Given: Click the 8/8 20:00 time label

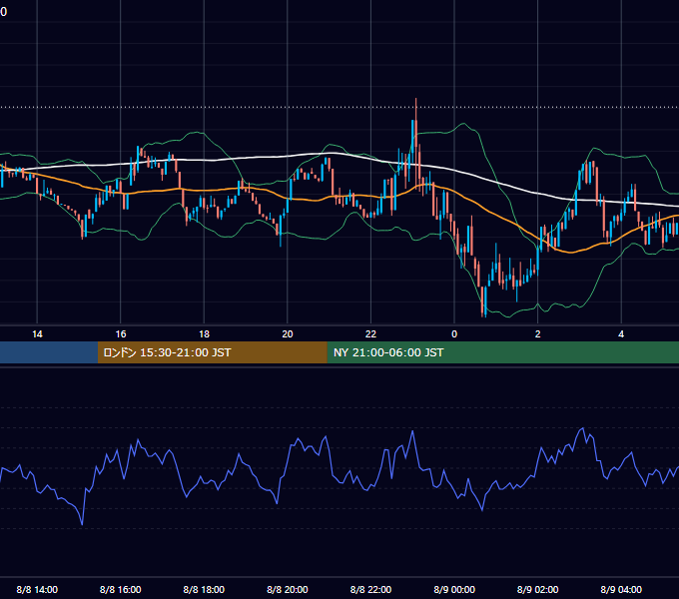Looking at the screenshot, I should point(288,589).
